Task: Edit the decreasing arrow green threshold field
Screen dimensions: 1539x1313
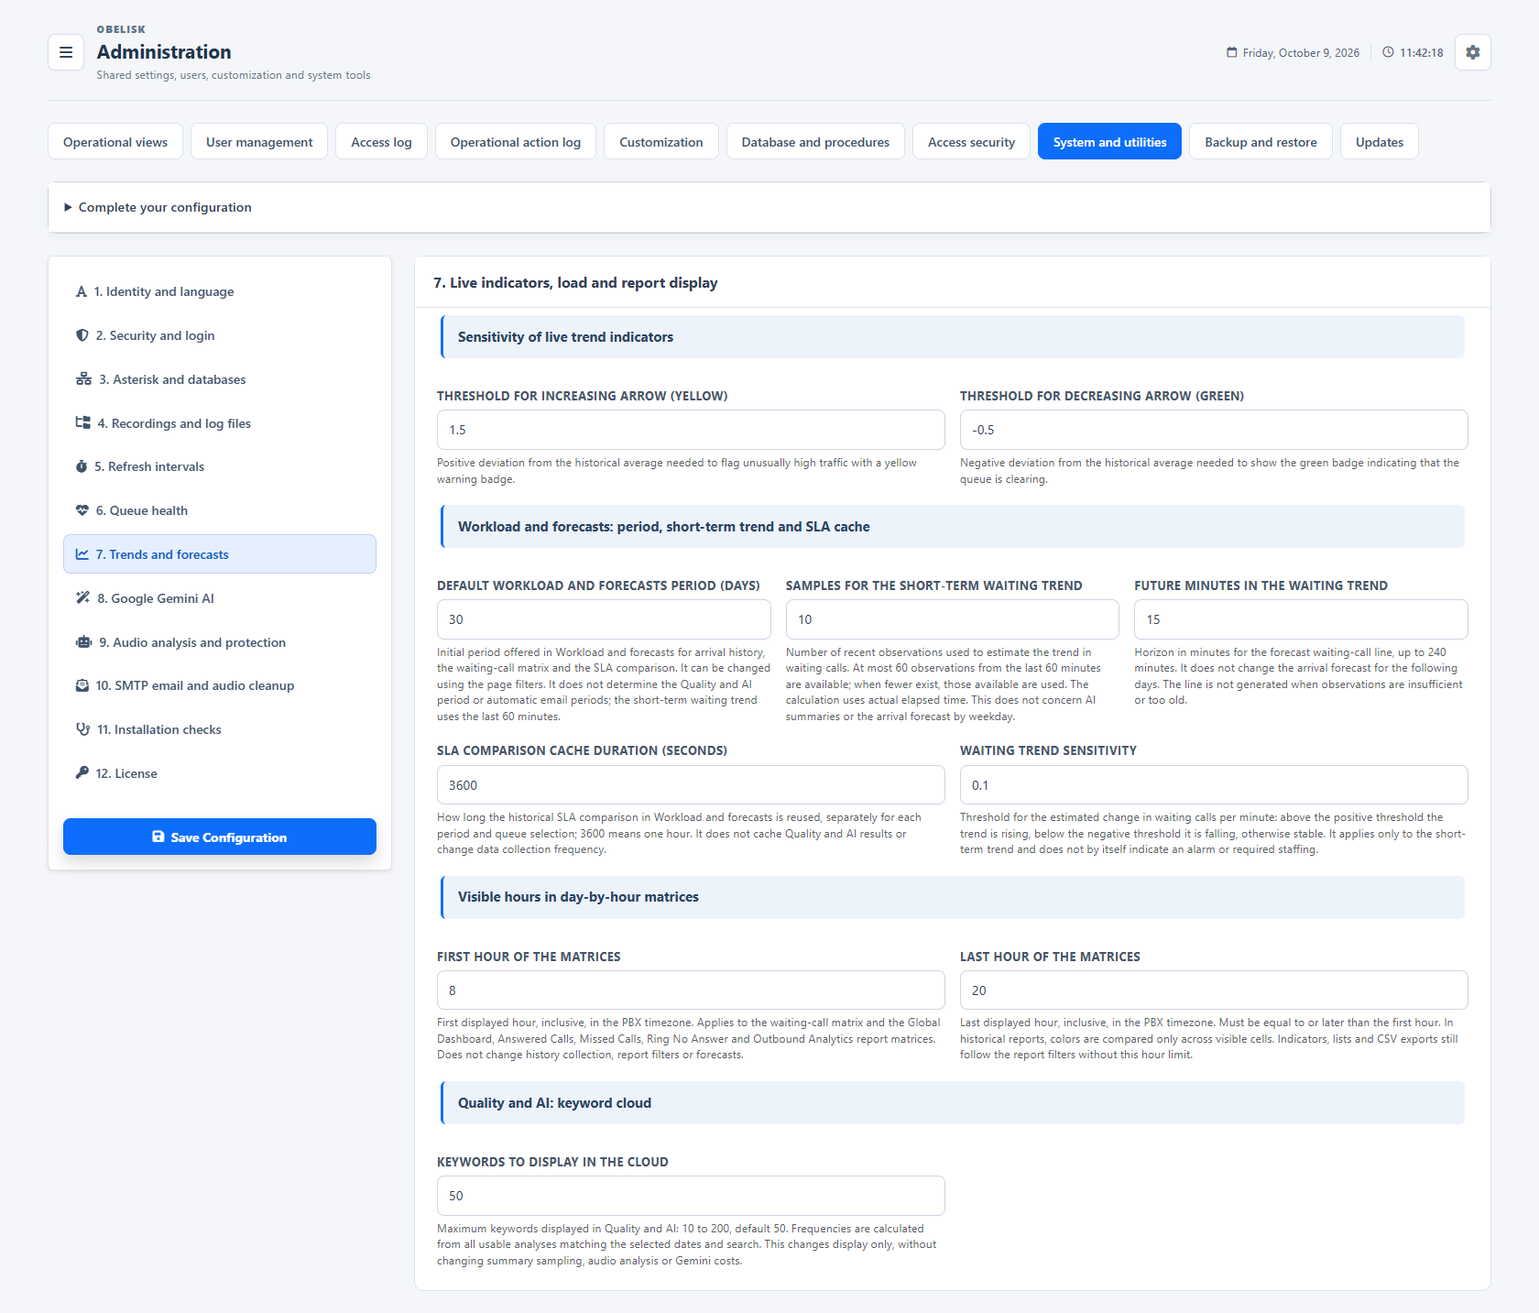Action: click(x=1214, y=430)
